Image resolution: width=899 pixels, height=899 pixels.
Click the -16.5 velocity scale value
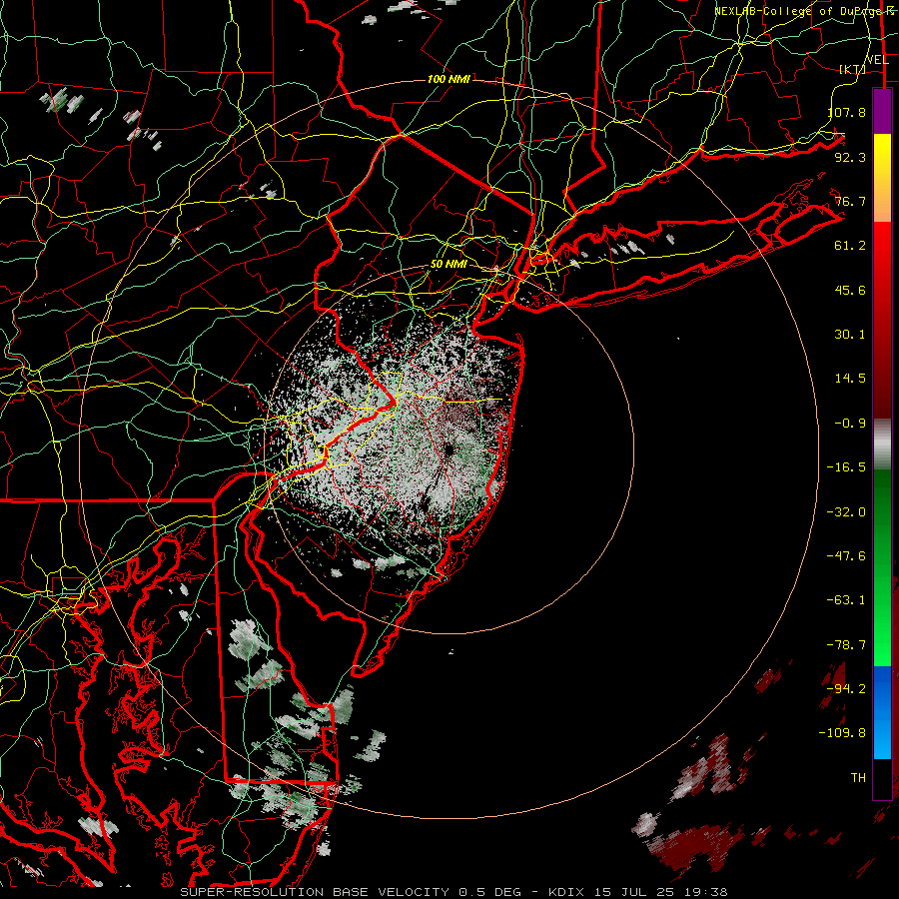point(846,467)
